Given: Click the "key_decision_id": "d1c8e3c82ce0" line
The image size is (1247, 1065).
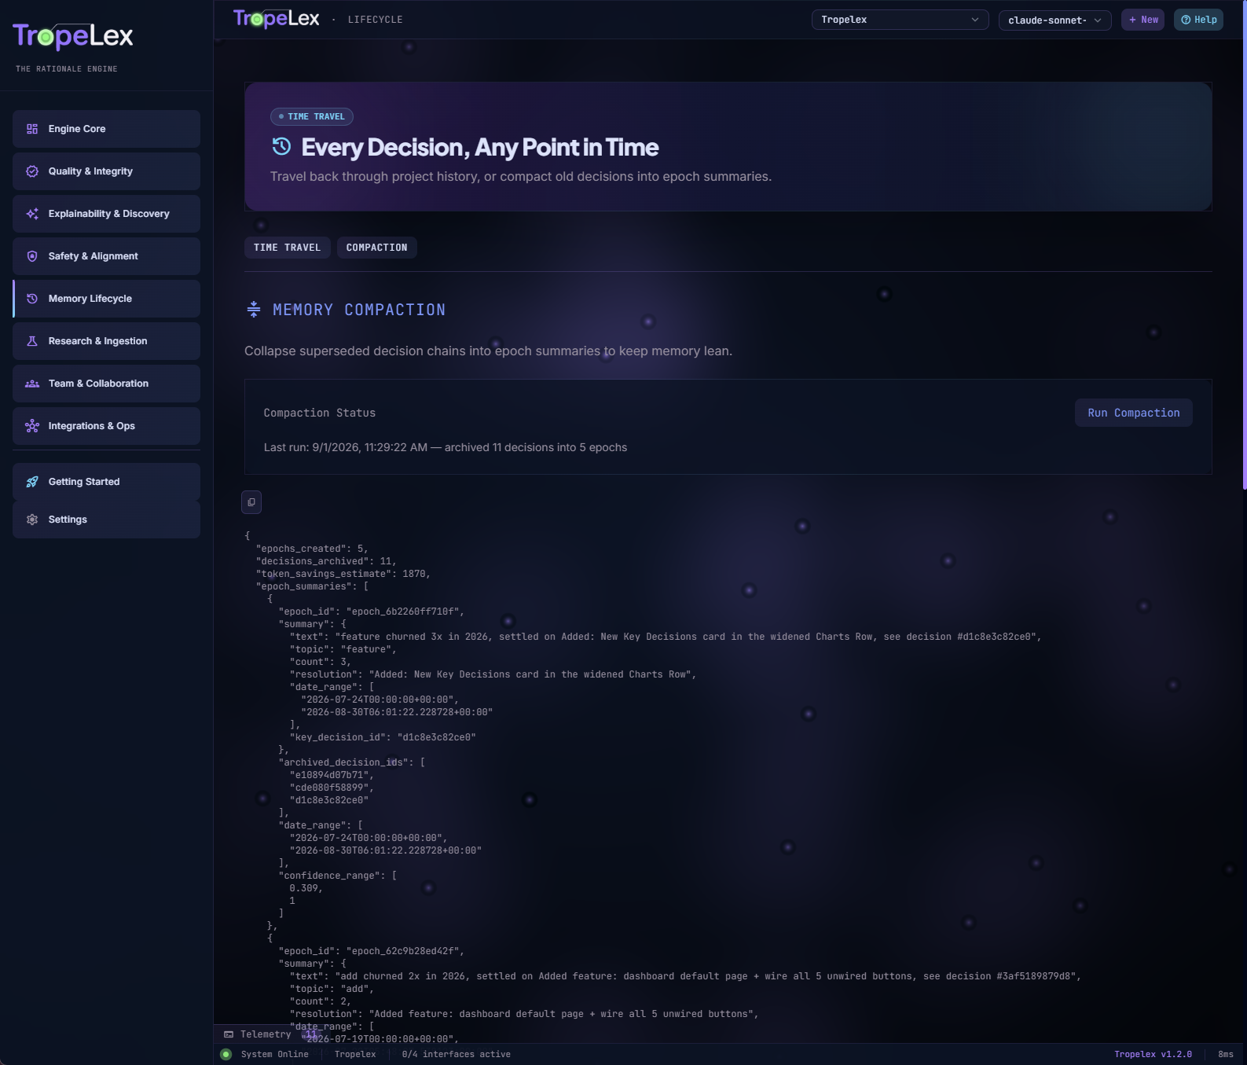Looking at the screenshot, I should (383, 737).
